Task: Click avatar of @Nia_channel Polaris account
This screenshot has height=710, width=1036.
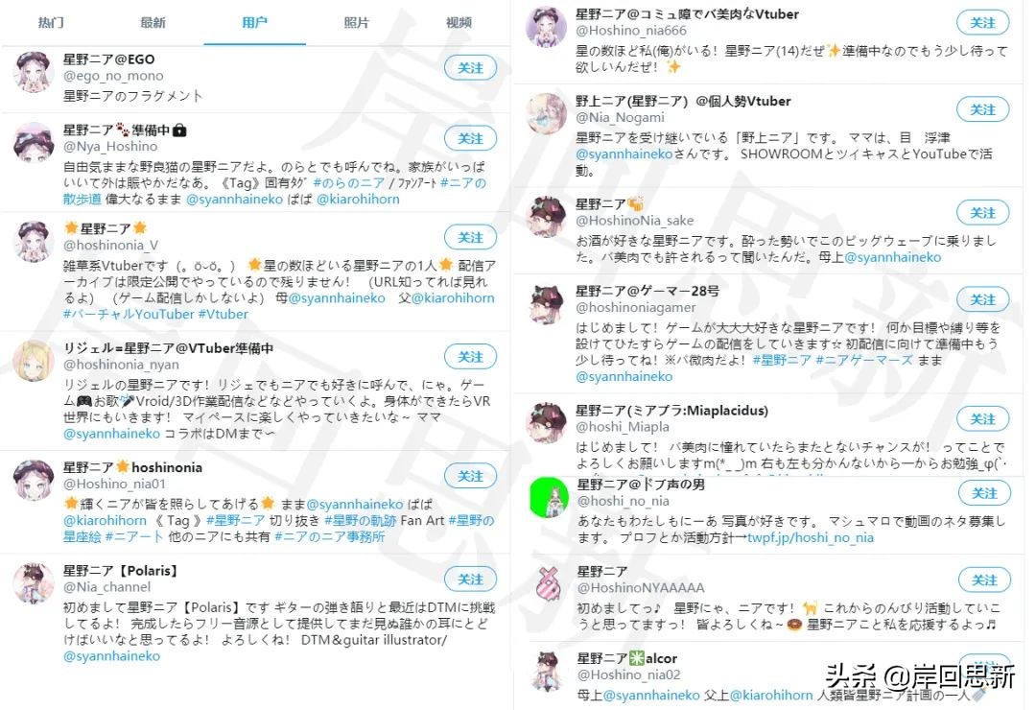Action: pos(33,583)
